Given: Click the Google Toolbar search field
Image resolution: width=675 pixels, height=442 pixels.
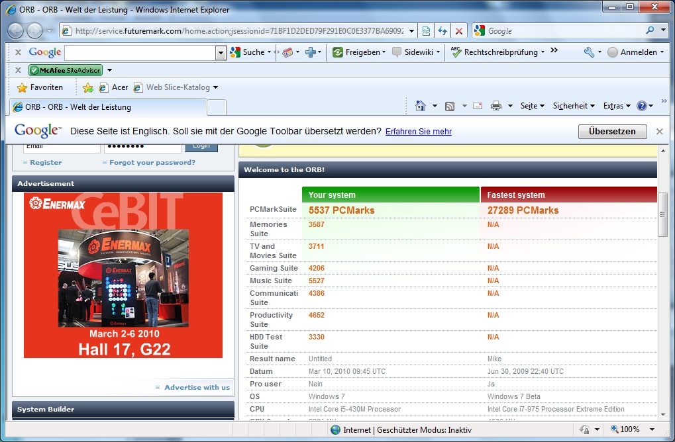Looking at the screenshot, I should tap(140, 52).
